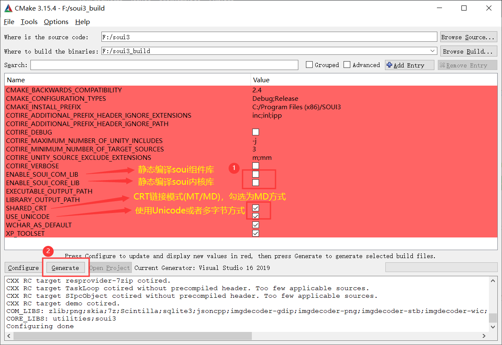Click the Add Entry button
The image size is (502, 345).
(409, 65)
